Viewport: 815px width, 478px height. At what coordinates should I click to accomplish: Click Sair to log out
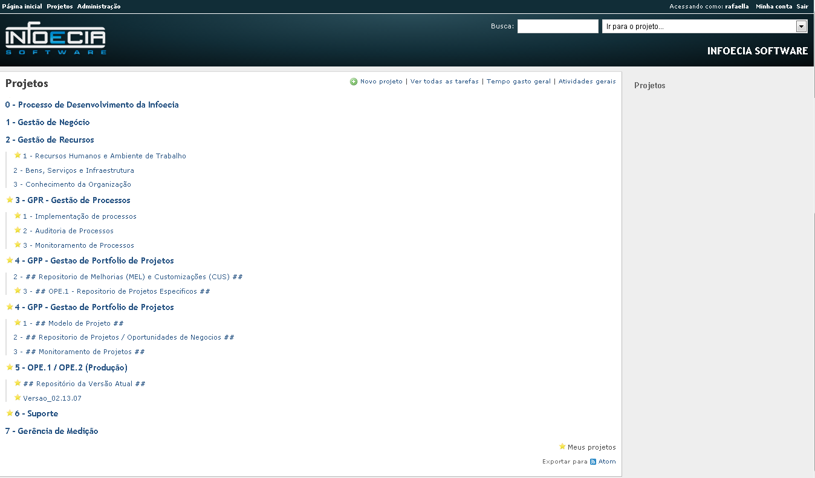(x=802, y=6)
